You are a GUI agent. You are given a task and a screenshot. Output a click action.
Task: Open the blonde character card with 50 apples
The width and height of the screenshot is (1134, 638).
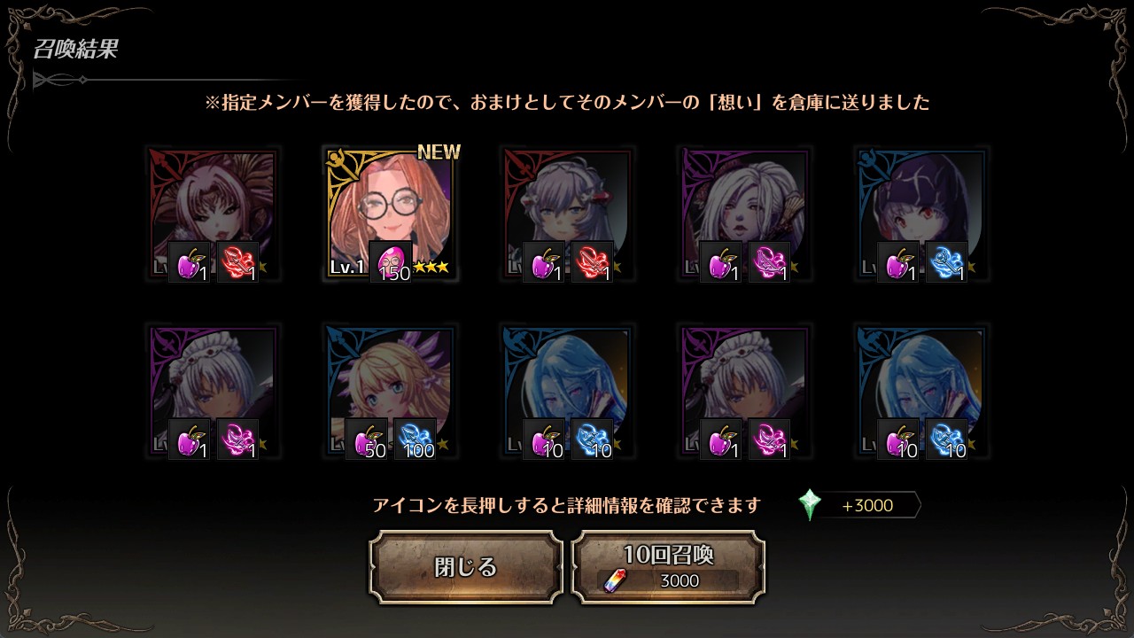pos(391,392)
